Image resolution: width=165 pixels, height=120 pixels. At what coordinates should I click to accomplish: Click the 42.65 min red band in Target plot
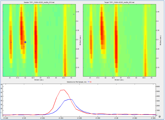pyautogui.click(x=116, y=41)
